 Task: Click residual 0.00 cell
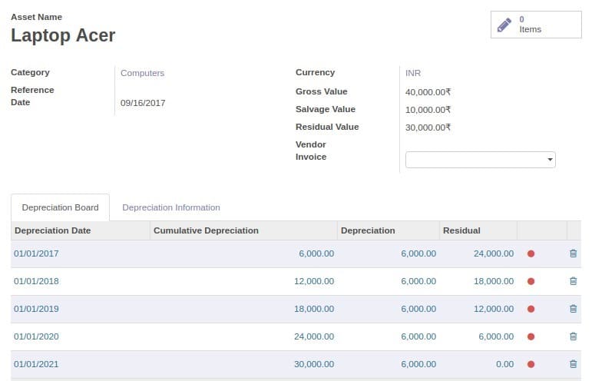[504, 364]
